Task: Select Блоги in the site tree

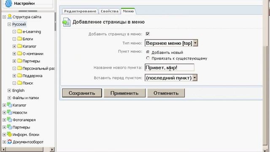Action: click(28, 39)
